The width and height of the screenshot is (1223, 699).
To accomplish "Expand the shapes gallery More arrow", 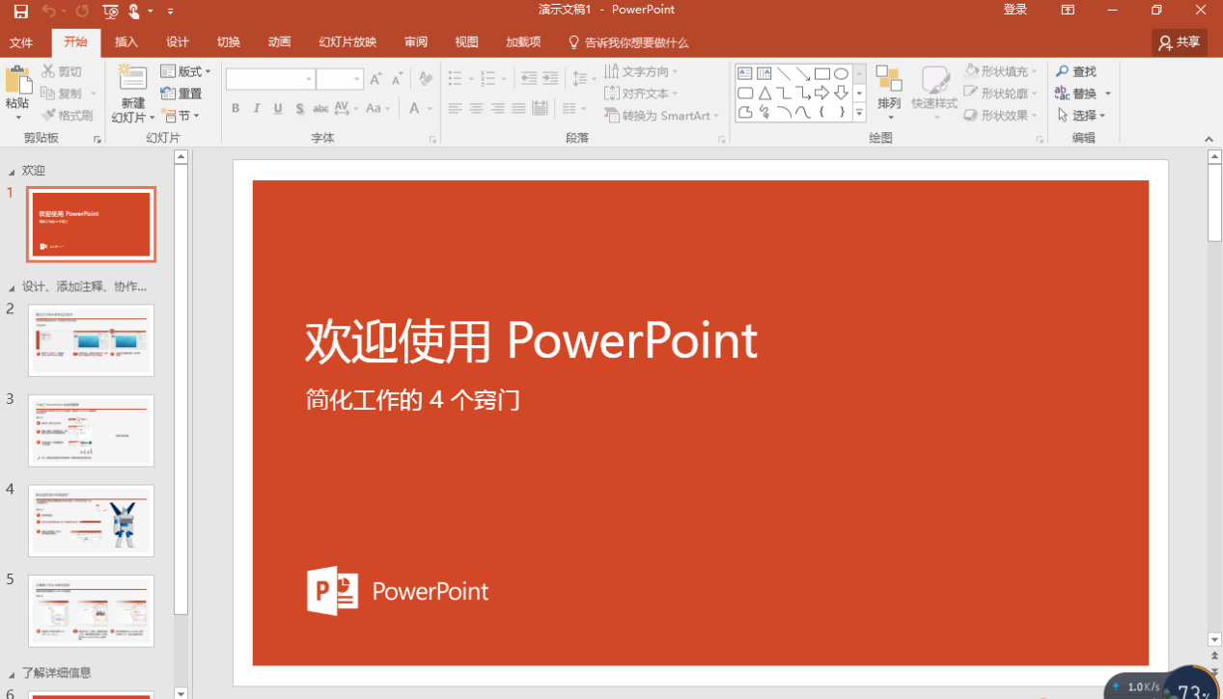I will [x=859, y=113].
